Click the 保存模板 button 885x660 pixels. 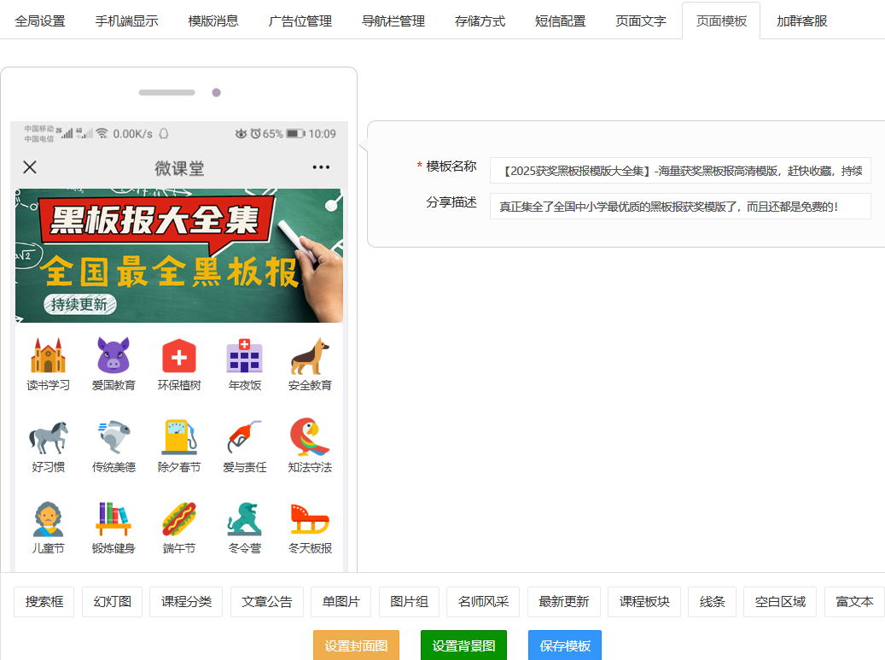click(564, 645)
